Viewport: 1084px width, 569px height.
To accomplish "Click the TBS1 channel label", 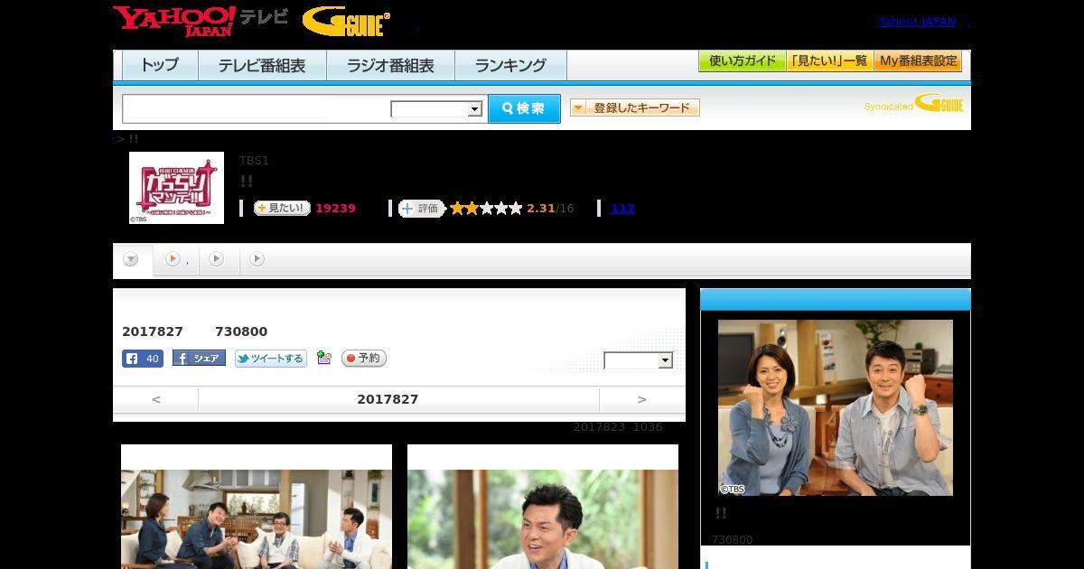I will 254,161.
